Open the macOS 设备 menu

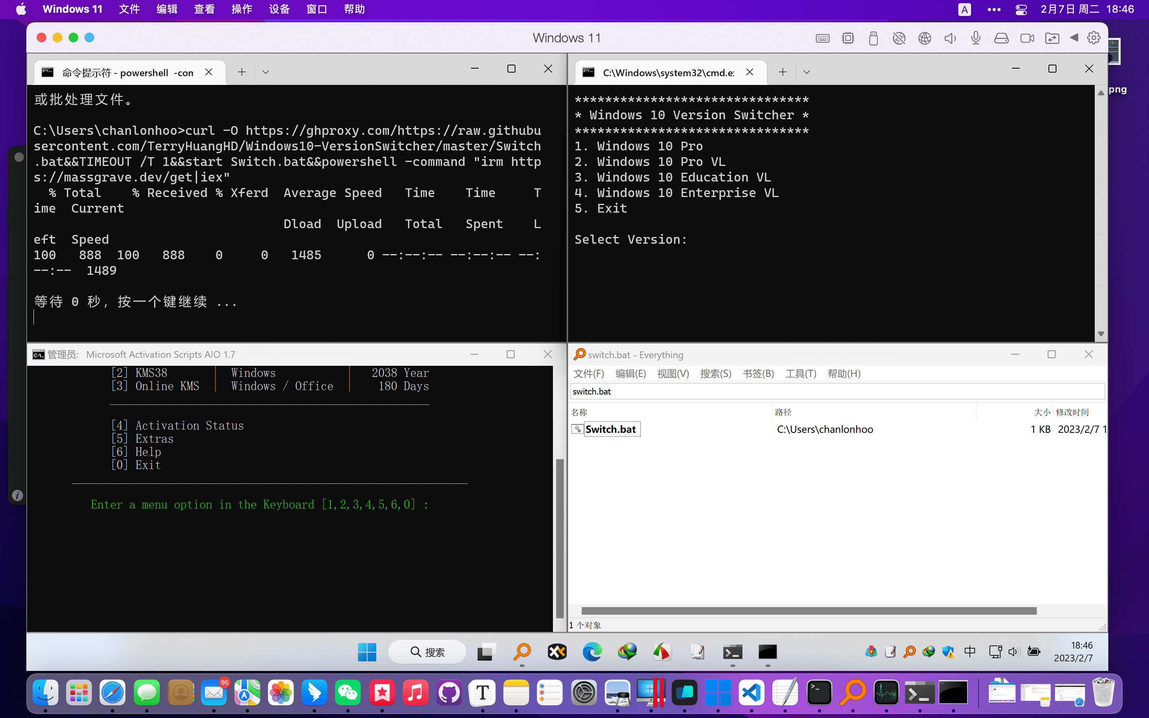click(x=279, y=9)
